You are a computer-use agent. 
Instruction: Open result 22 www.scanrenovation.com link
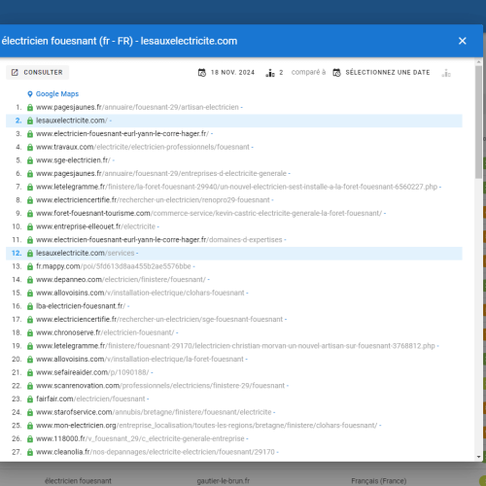pyautogui.click(x=160, y=386)
